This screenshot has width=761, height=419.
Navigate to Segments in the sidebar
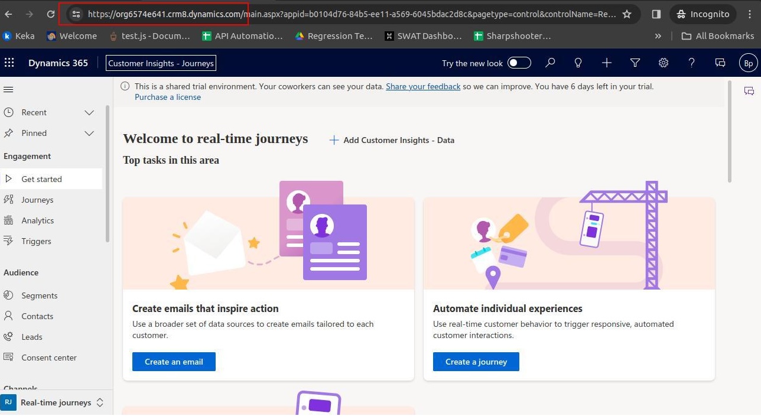click(x=51, y=295)
